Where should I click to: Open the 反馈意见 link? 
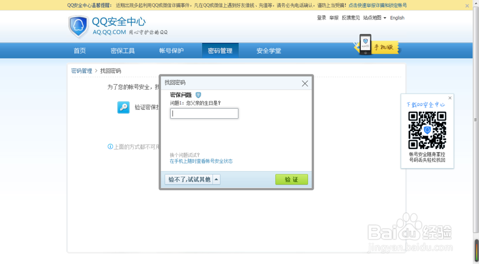click(x=351, y=18)
